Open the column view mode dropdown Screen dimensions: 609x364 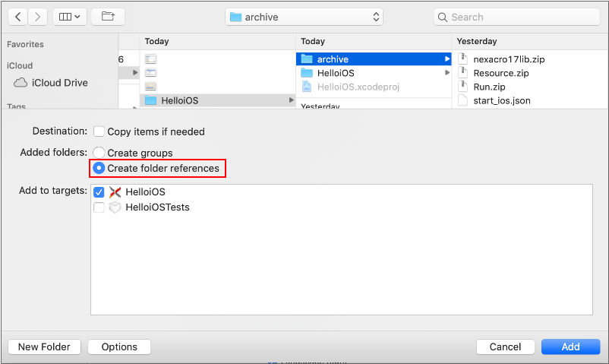click(x=68, y=16)
